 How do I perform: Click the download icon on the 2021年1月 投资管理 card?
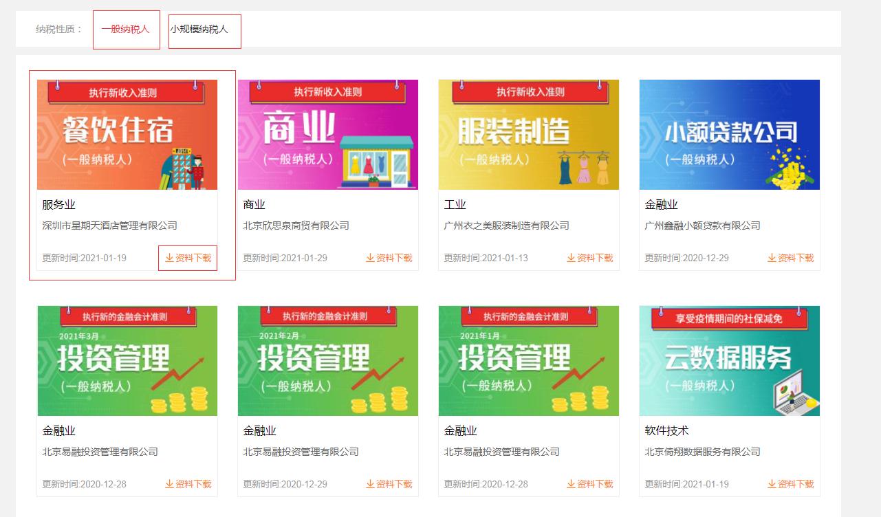coord(571,484)
